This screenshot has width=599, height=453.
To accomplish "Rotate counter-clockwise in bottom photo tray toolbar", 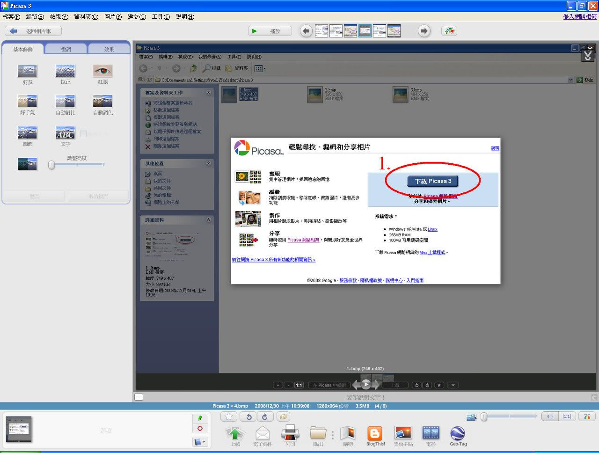I will pyautogui.click(x=249, y=416).
